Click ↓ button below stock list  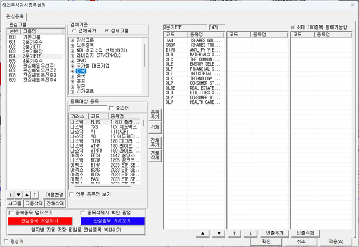pyautogui.click(x=251, y=233)
